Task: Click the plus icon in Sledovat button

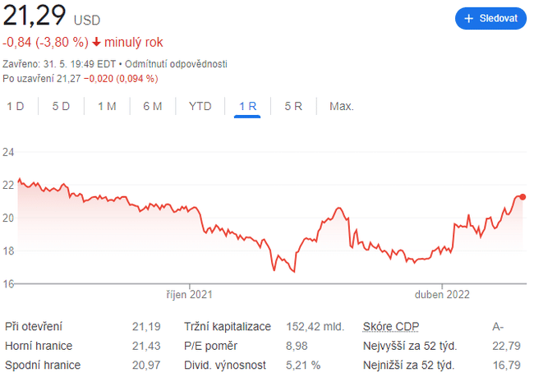Action: [x=469, y=18]
